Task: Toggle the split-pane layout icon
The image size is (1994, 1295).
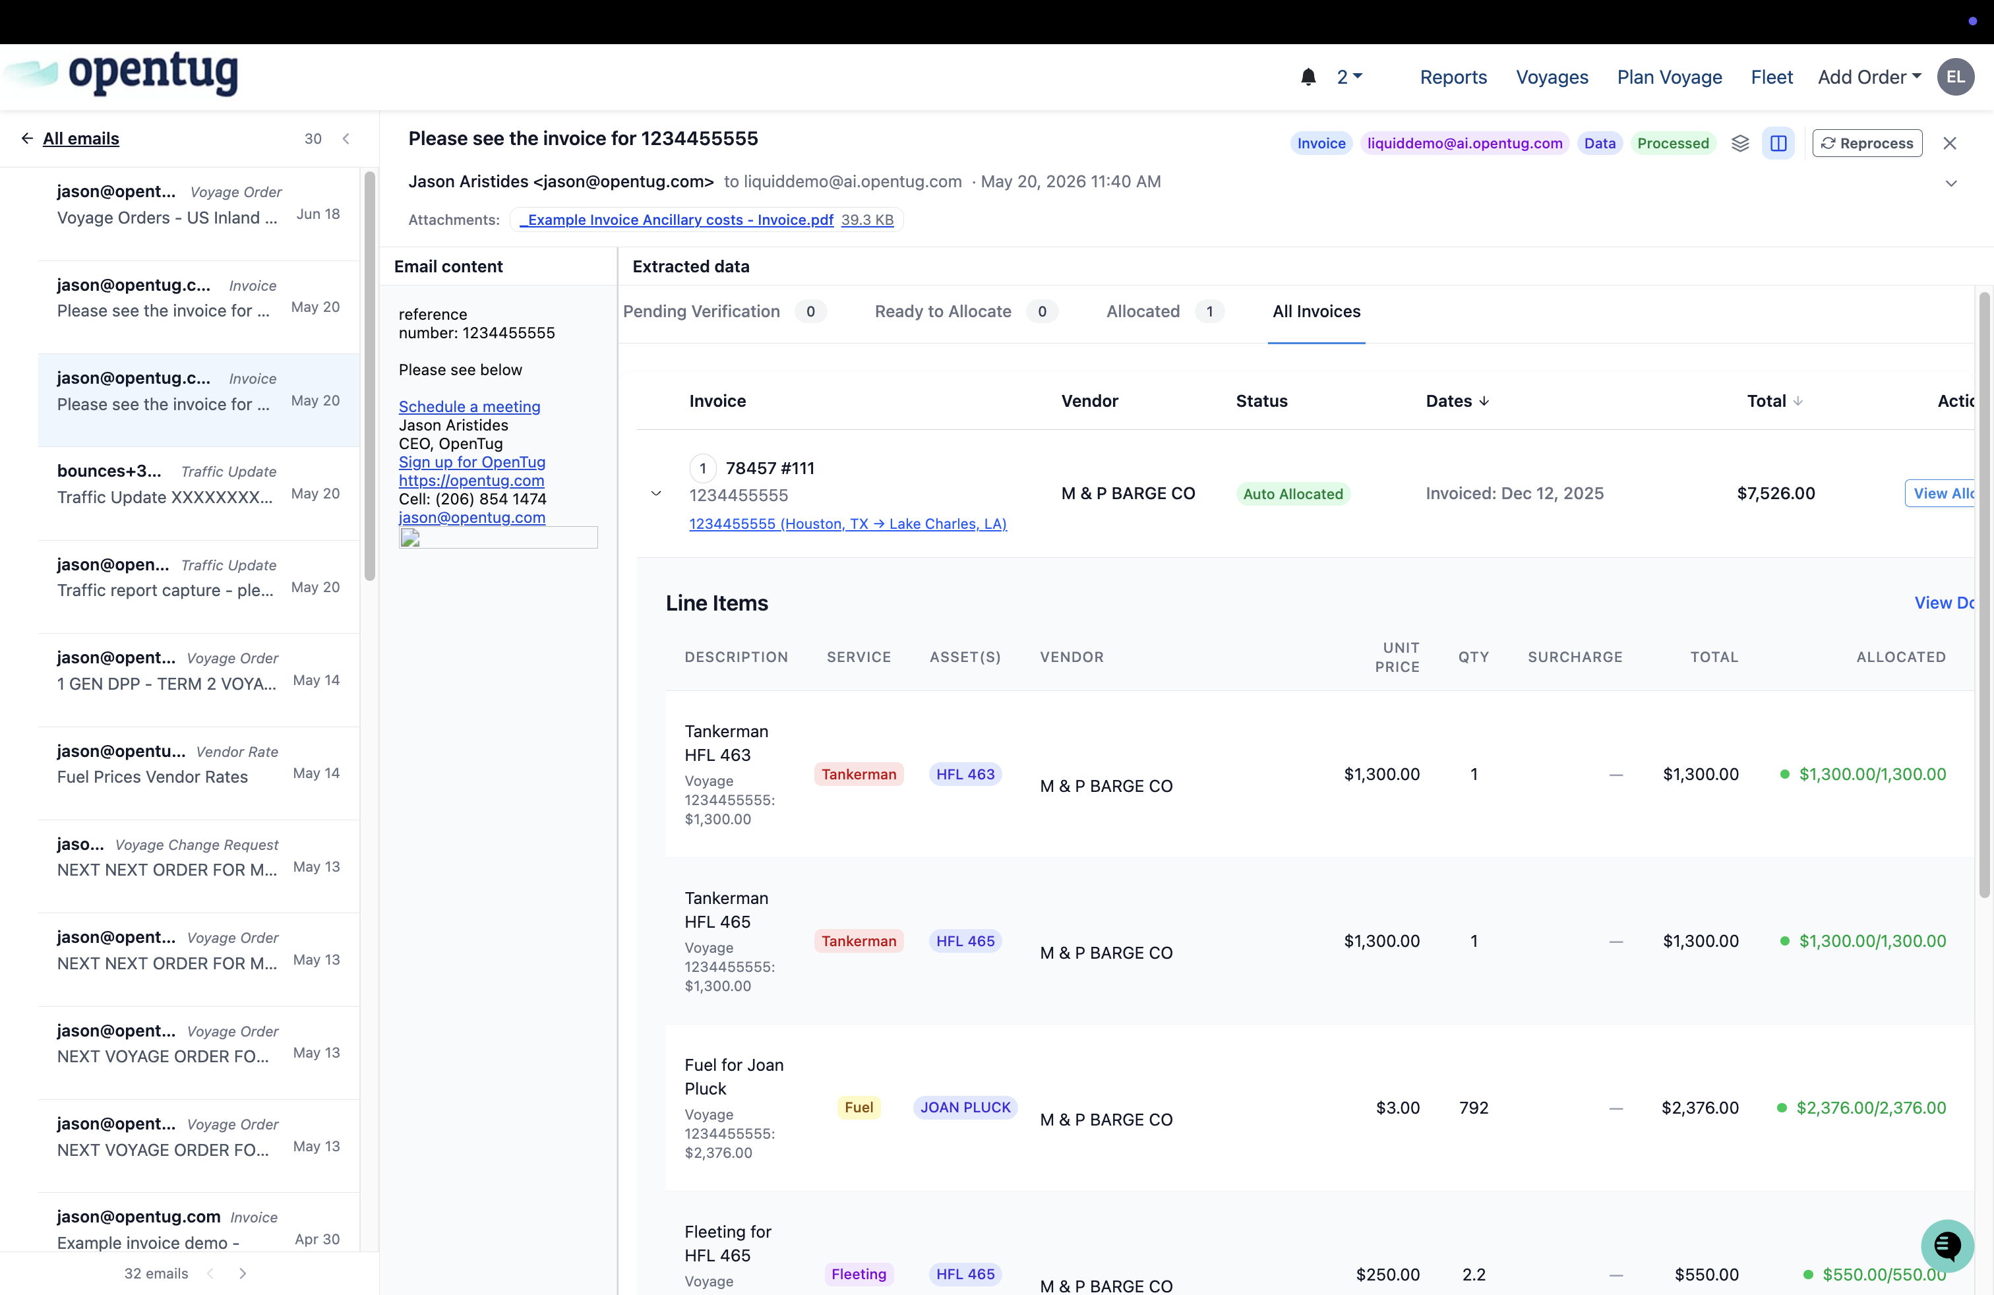Action: click(1778, 143)
